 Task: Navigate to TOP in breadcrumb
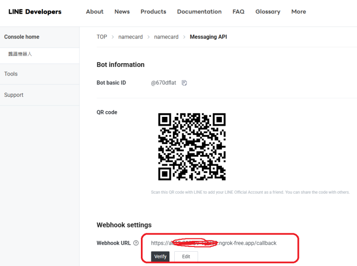tap(102, 37)
